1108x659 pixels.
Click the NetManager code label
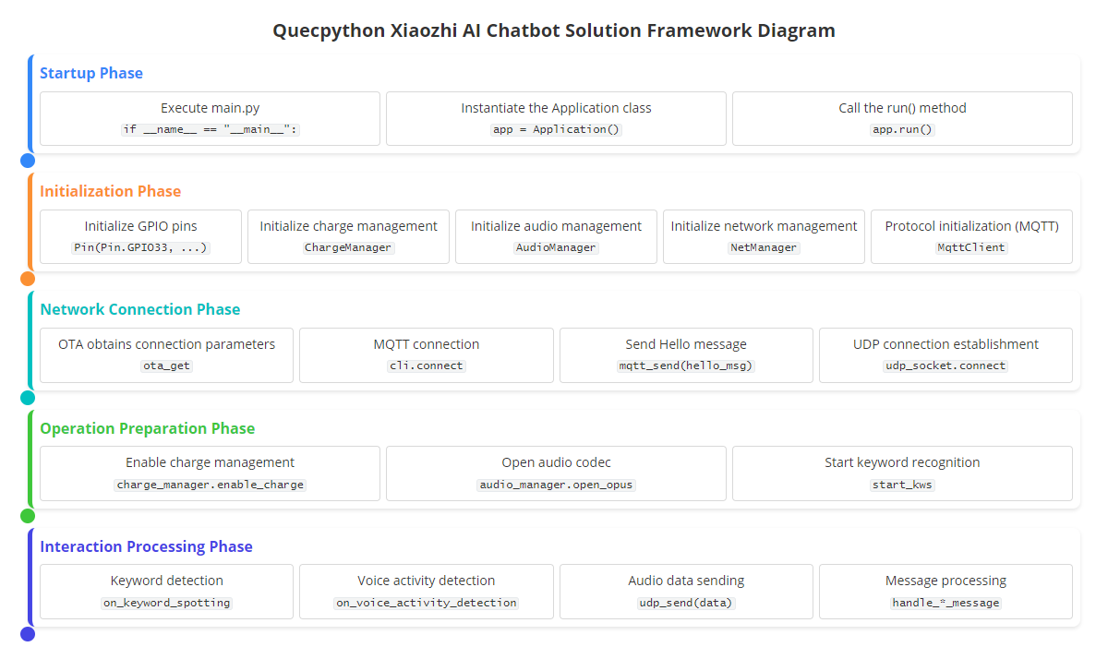[x=764, y=247]
